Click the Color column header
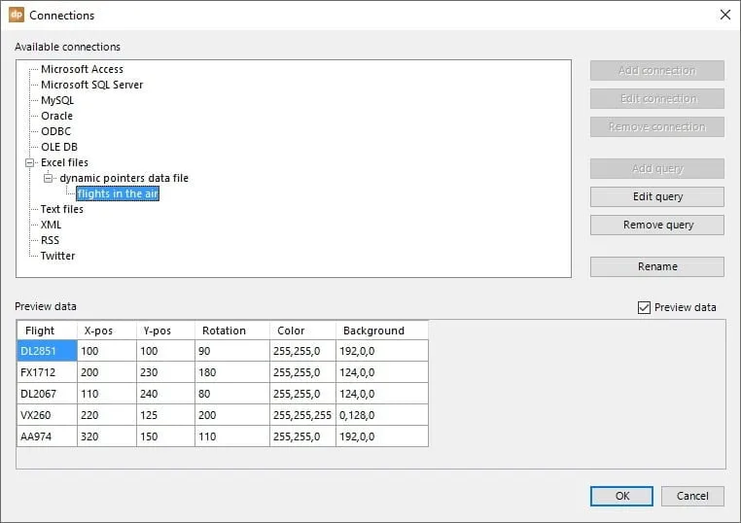Screen dimensions: 741x523 tap(303, 331)
